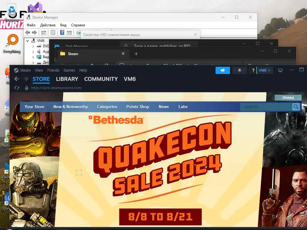Open the Categories store menu
Image resolution: width=307 pixels, height=230 pixels.
pos(107,107)
